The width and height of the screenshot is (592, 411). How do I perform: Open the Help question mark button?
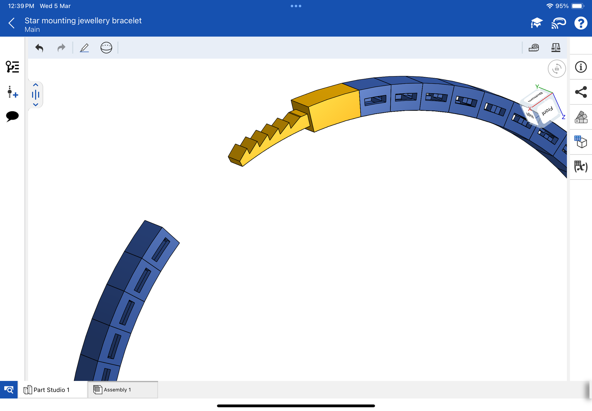pos(580,23)
